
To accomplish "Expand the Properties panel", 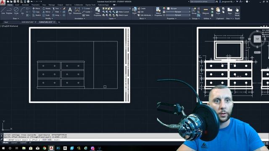I will [171, 18].
